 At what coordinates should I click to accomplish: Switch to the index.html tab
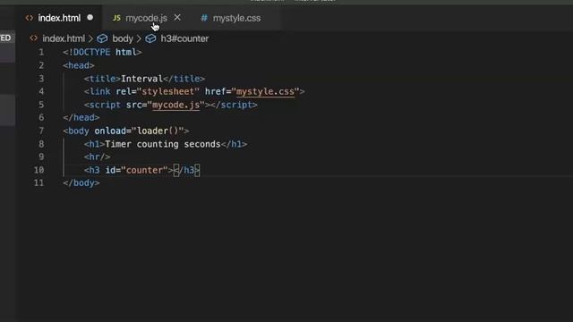tap(59, 18)
